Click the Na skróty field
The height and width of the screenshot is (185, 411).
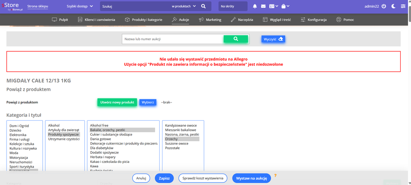click(x=233, y=6)
